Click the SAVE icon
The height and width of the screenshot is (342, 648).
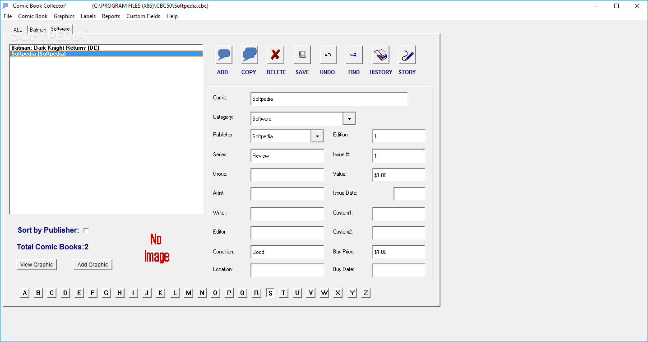point(302,55)
